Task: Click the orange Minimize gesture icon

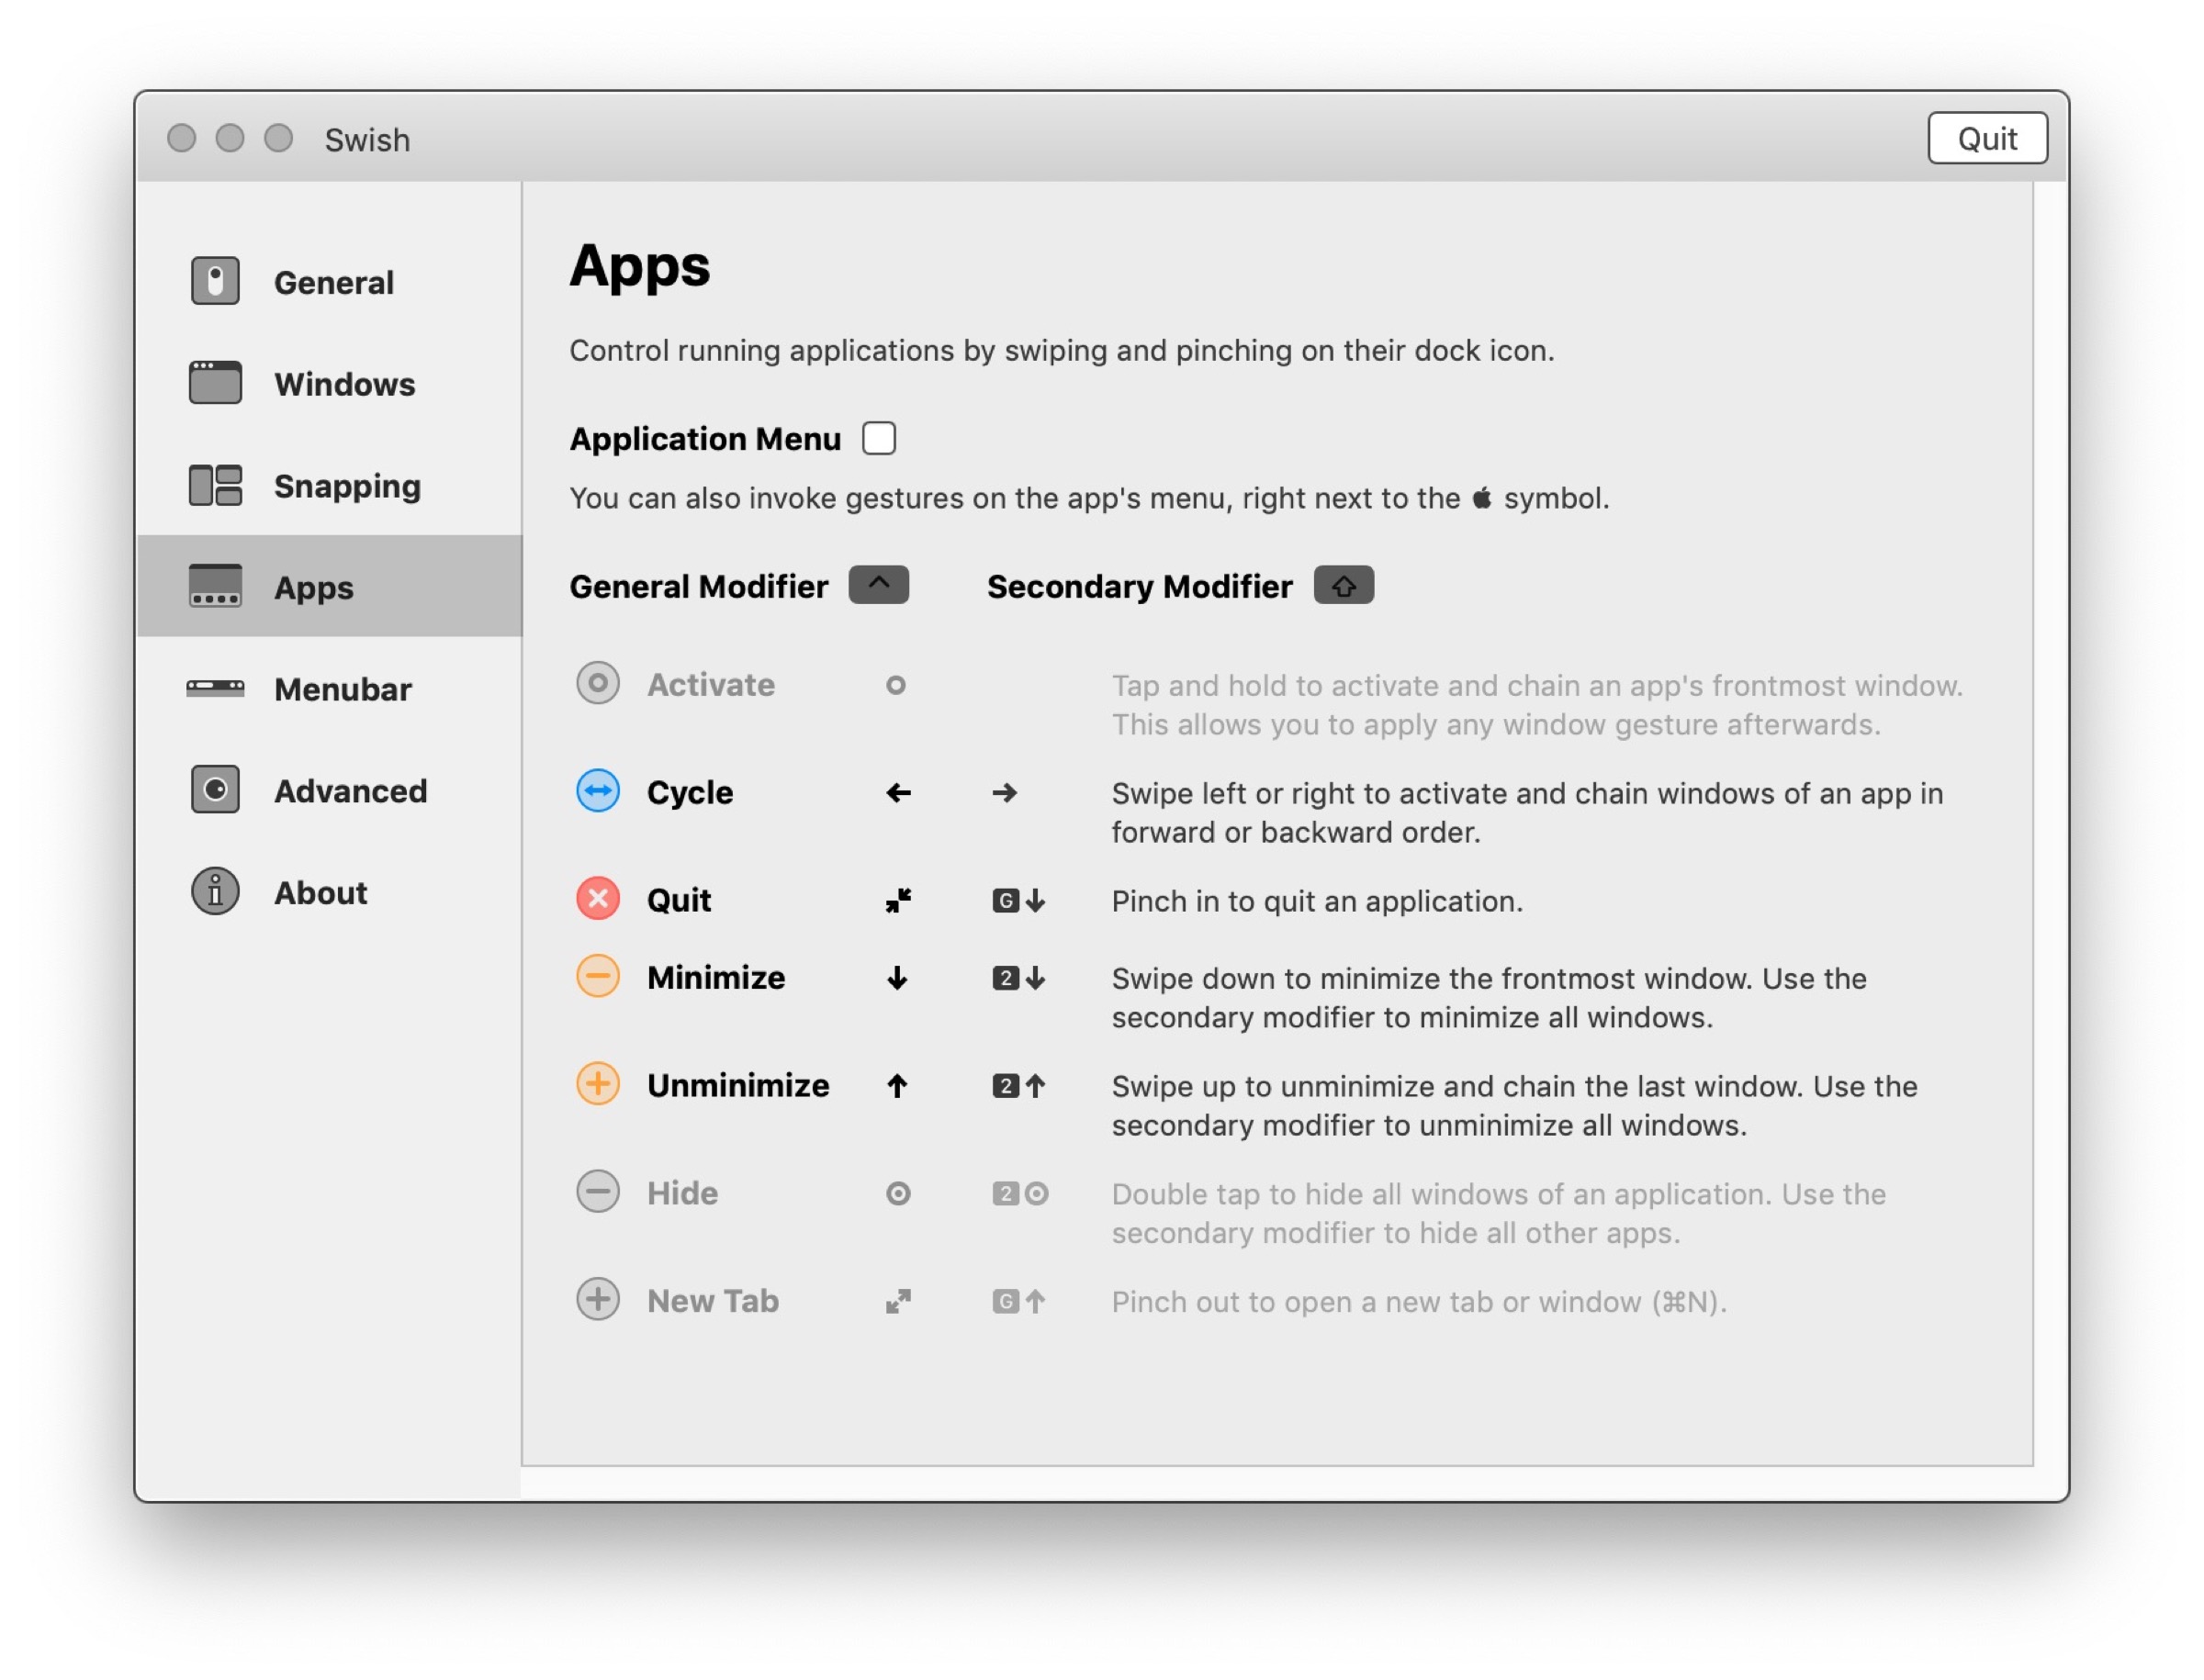Action: [597, 976]
